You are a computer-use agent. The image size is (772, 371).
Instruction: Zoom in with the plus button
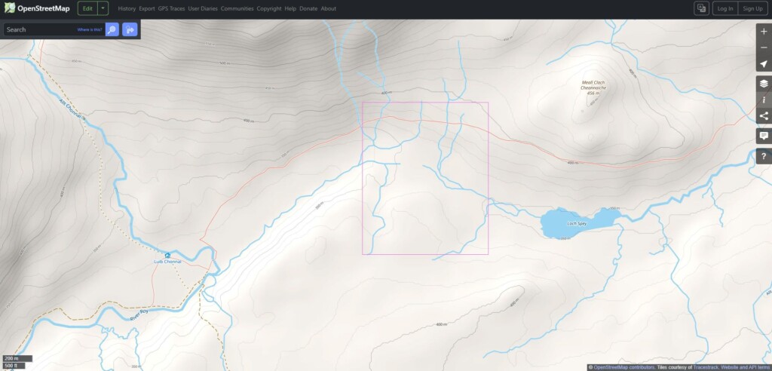click(764, 32)
